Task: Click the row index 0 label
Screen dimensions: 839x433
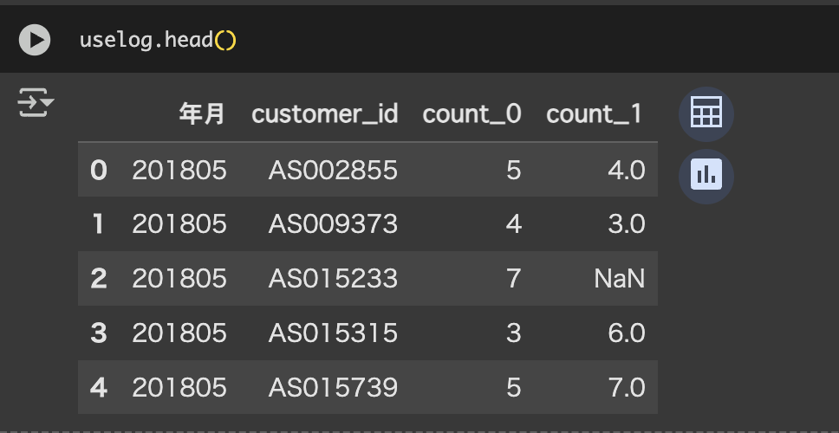Action: 99,171
